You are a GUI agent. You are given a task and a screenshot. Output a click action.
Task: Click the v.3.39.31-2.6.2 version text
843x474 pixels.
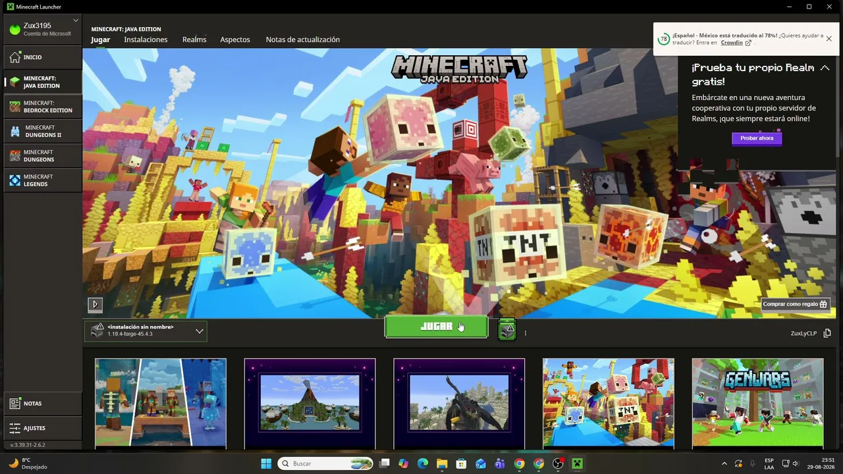28,445
